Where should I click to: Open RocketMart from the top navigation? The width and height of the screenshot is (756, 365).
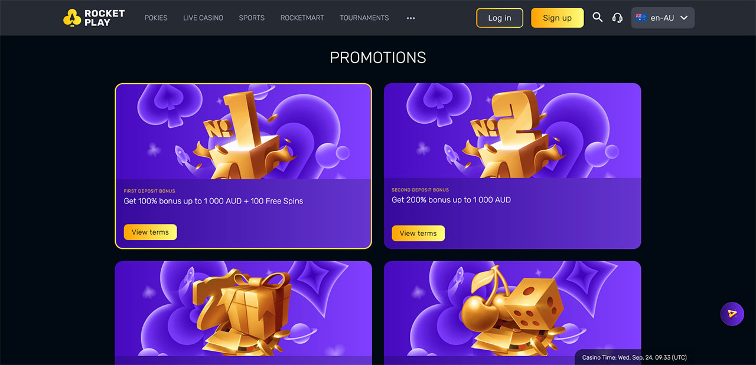click(x=302, y=18)
